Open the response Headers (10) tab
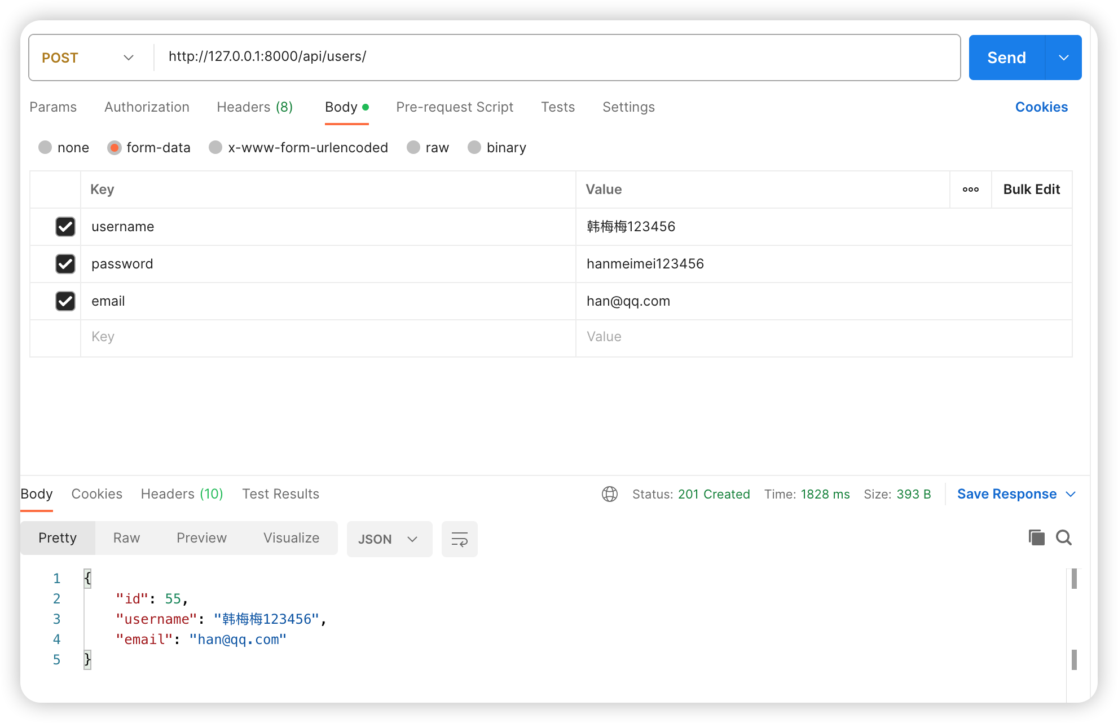 (182, 494)
